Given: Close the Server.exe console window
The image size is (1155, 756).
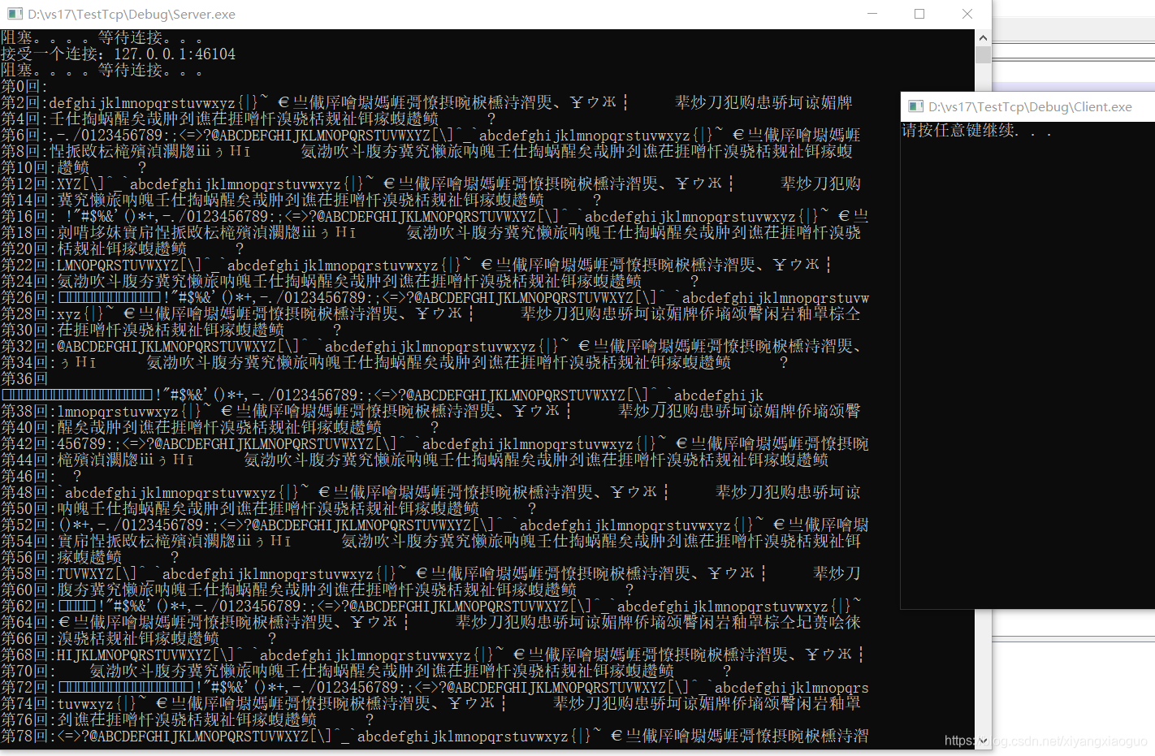Looking at the screenshot, I should 967,14.
